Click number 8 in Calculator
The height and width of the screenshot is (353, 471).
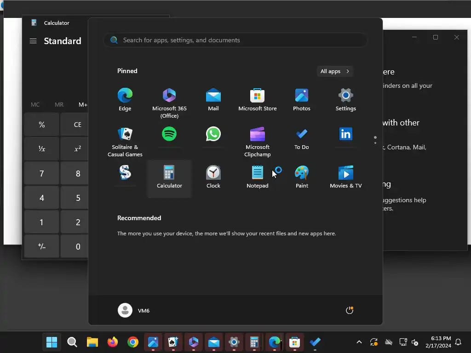point(75,173)
